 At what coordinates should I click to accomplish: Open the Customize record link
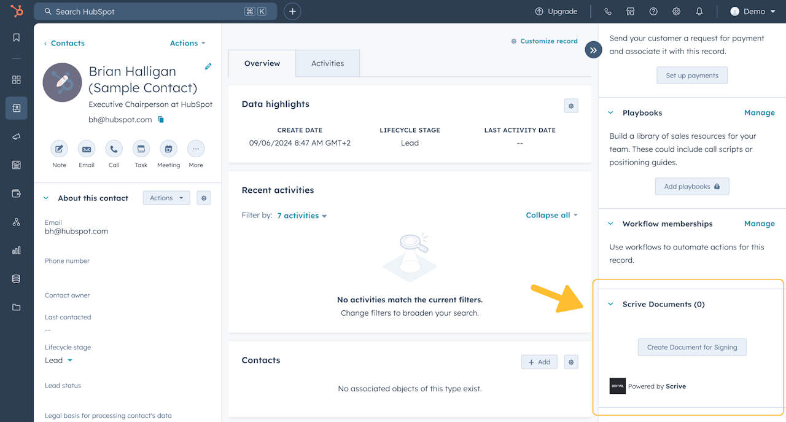pyautogui.click(x=545, y=41)
